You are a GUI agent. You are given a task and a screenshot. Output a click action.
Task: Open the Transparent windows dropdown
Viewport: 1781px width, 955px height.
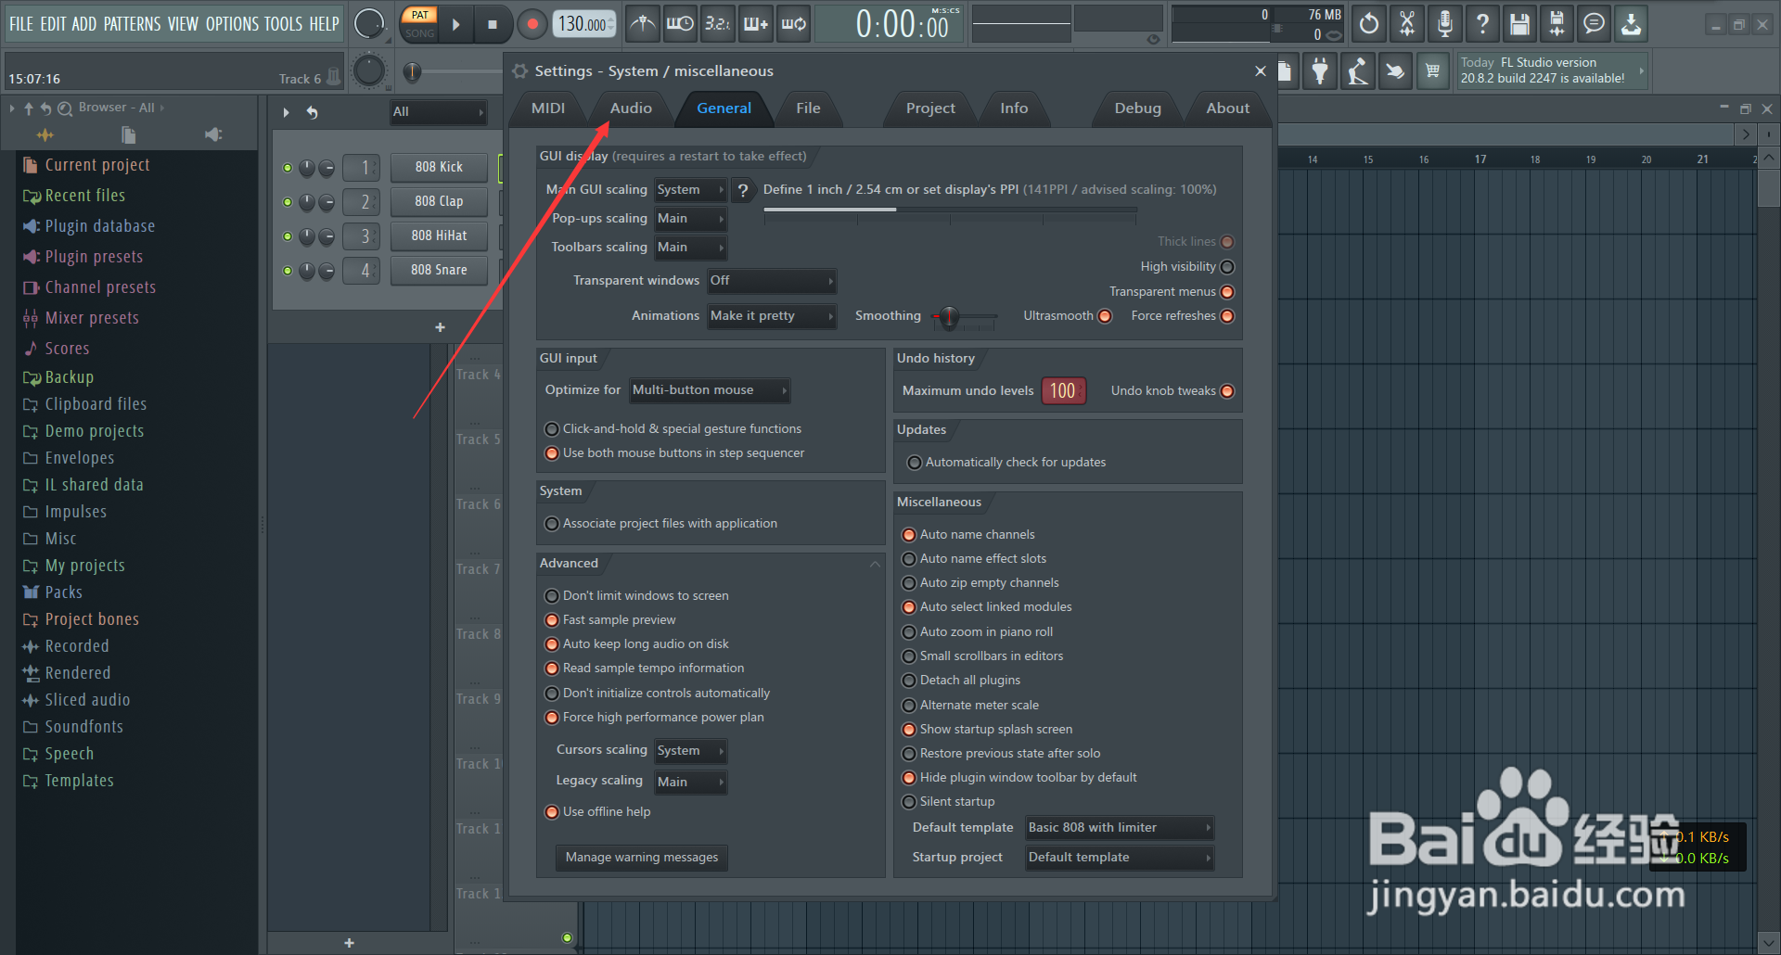coord(772,280)
